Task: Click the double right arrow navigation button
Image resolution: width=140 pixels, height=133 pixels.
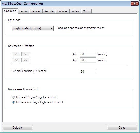Action: tap(25, 60)
